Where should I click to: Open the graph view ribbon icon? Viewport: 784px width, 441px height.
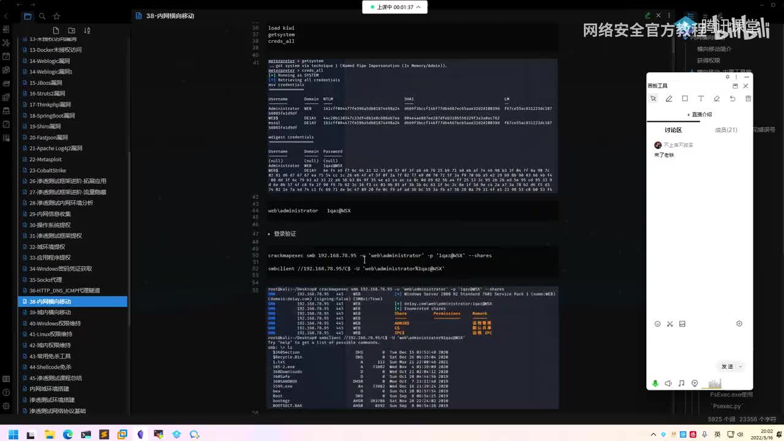click(x=6, y=43)
